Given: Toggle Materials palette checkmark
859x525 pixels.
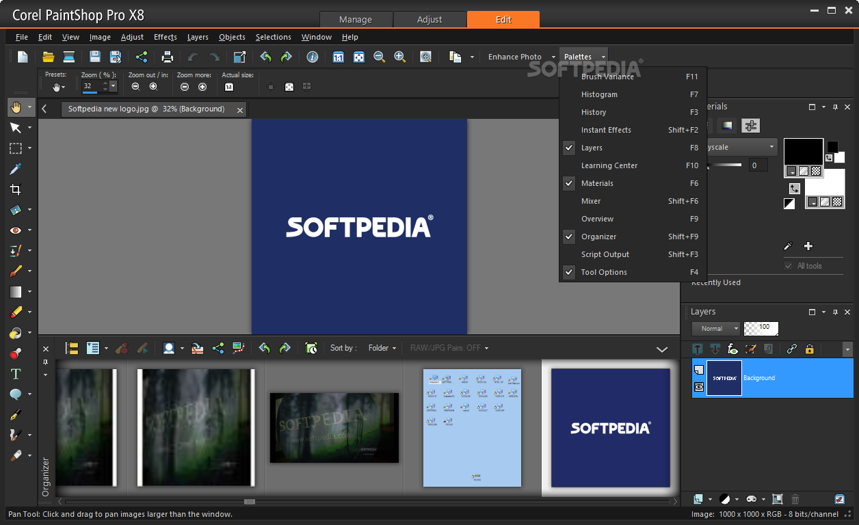Looking at the screenshot, I should [x=569, y=183].
